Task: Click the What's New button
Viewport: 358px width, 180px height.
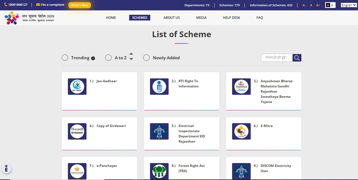Action: 80,5
